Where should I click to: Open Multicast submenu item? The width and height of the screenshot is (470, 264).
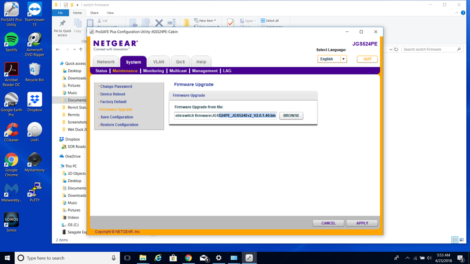[178, 71]
